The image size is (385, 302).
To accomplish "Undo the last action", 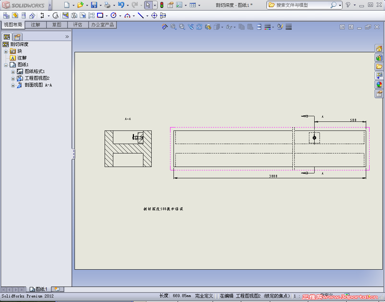I will (x=121, y=5).
